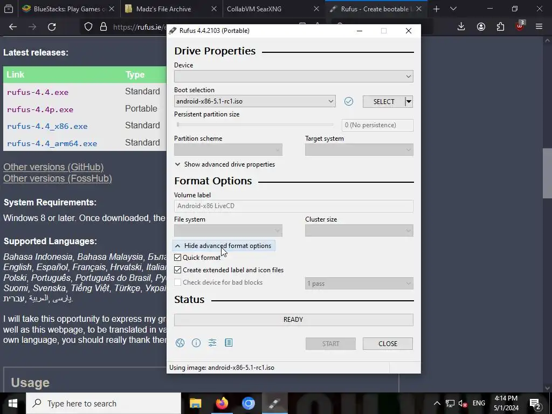Screen dimensions: 552x414
Task: Click the SELECT button
Action: tap(384, 102)
